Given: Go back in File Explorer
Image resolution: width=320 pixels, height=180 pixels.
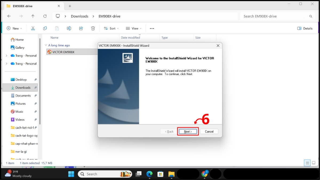Looking at the screenshot, I should tap(9, 16).
